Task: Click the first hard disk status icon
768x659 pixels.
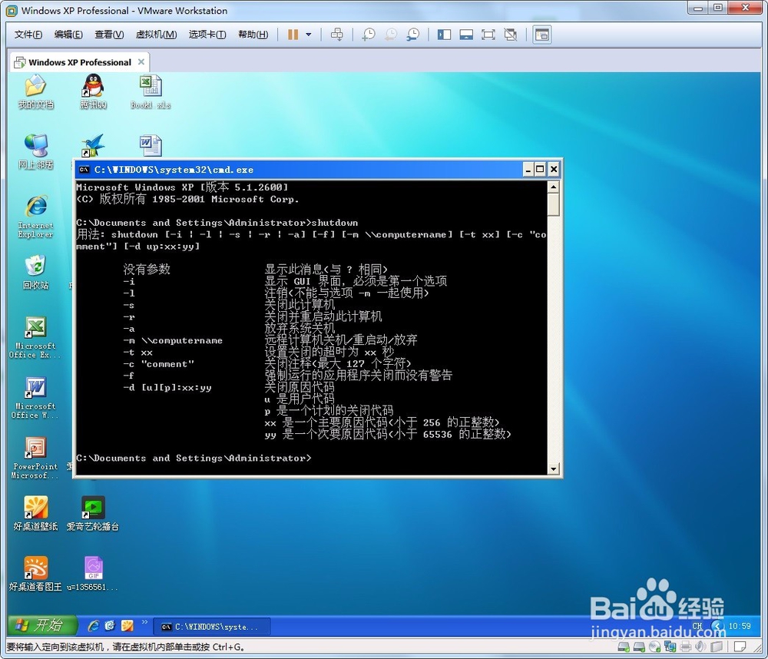Action: tap(624, 647)
